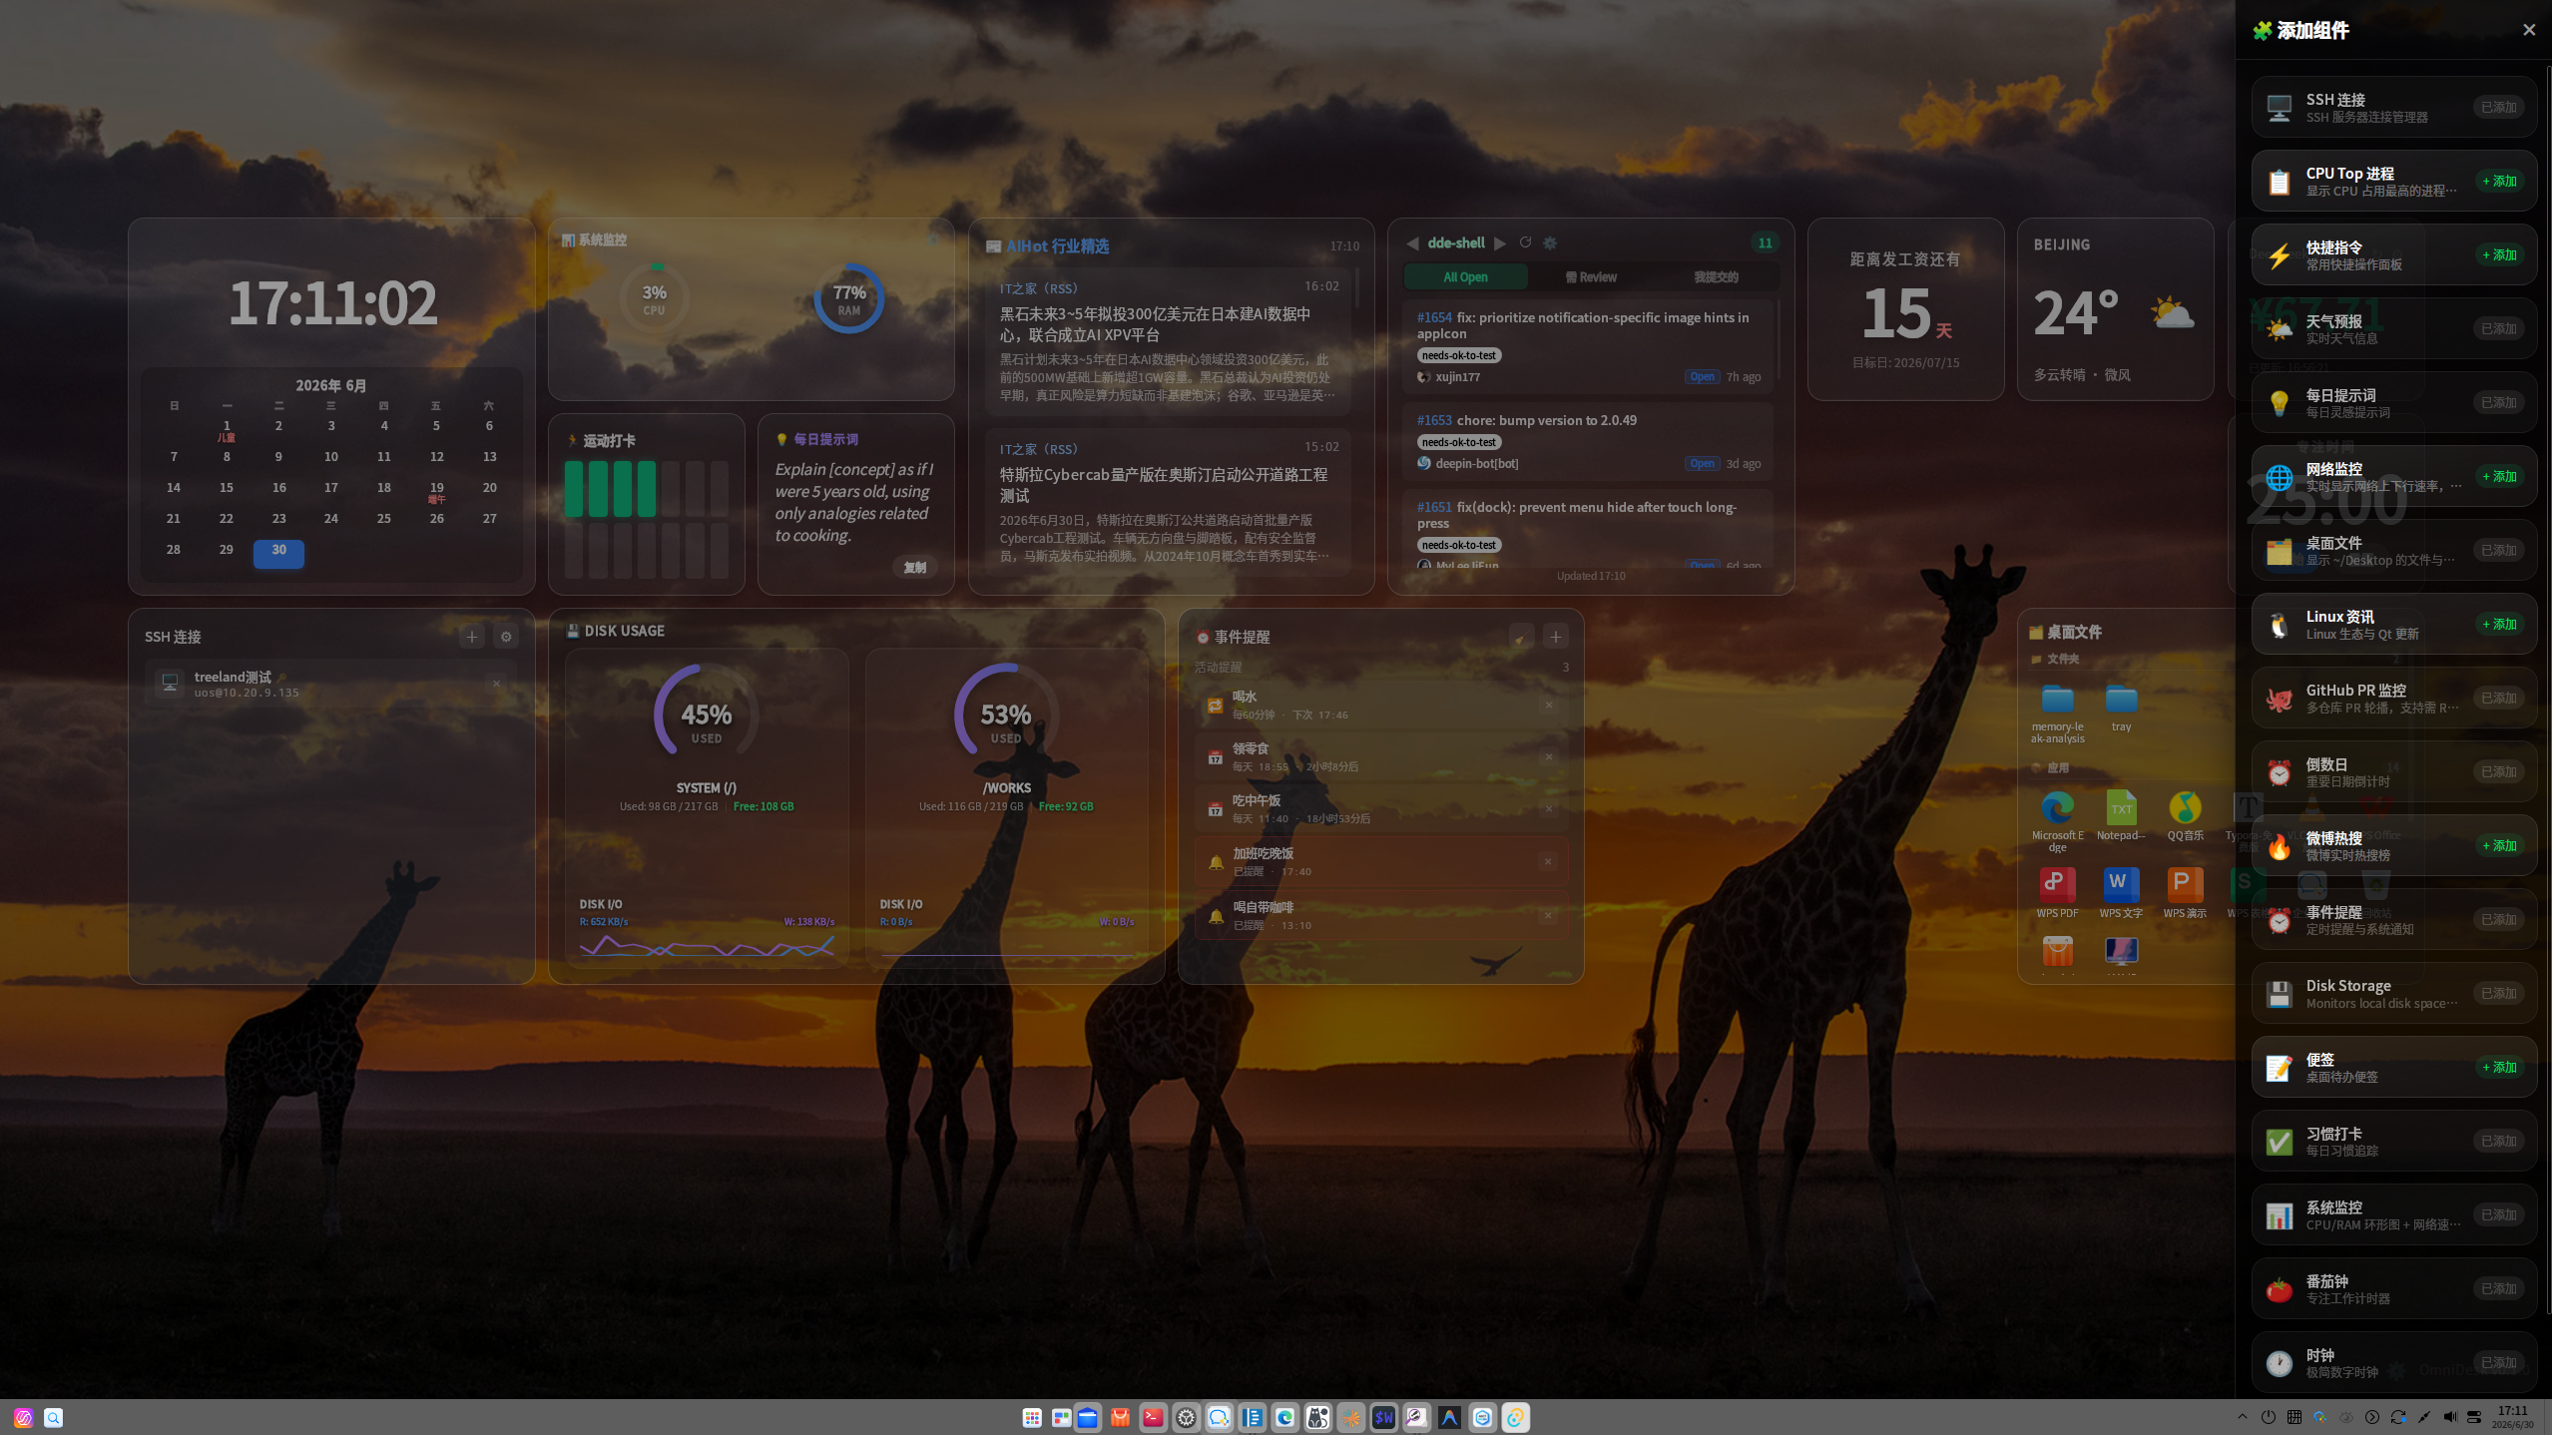Open WPS 文字 shortcut
The width and height of the screenshot is (2552, 1435).
tap(2121, 893)
